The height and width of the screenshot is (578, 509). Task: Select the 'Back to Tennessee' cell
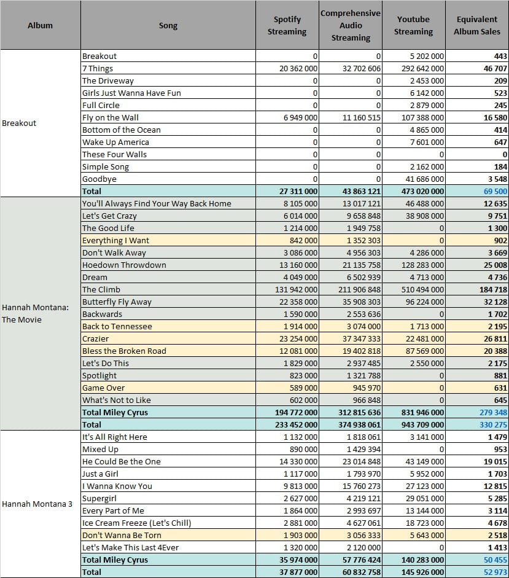point(168,326)
